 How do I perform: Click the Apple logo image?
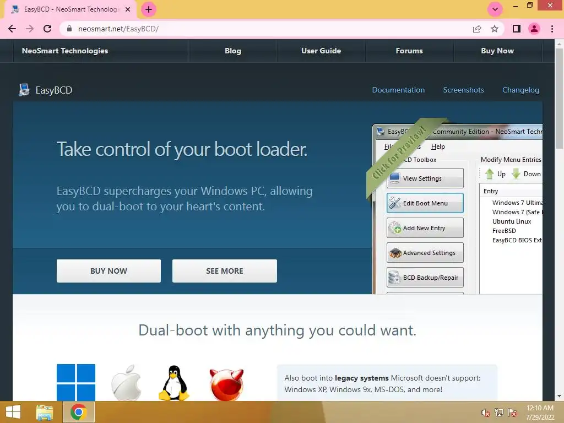point(126,383)
